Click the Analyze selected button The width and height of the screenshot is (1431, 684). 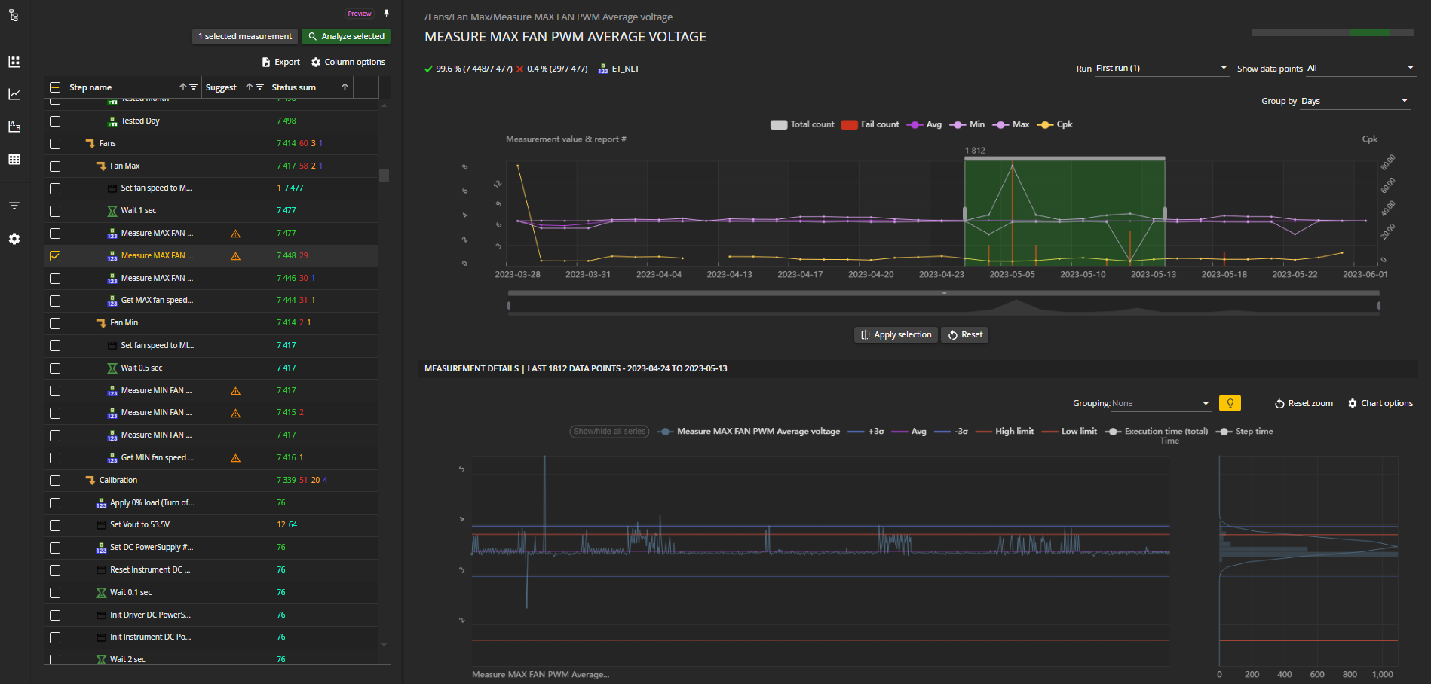(346, 36)
